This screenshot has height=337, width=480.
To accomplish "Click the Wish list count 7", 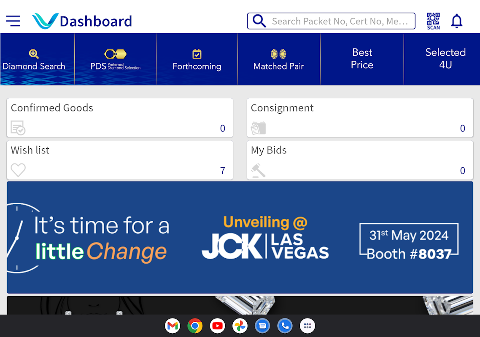I will [223, 171].
